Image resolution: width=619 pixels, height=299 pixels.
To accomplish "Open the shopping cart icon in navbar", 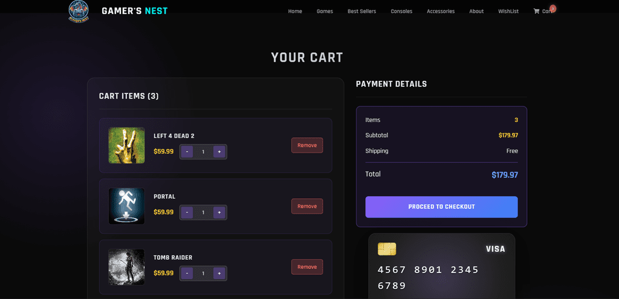I will tap(536, 11).
